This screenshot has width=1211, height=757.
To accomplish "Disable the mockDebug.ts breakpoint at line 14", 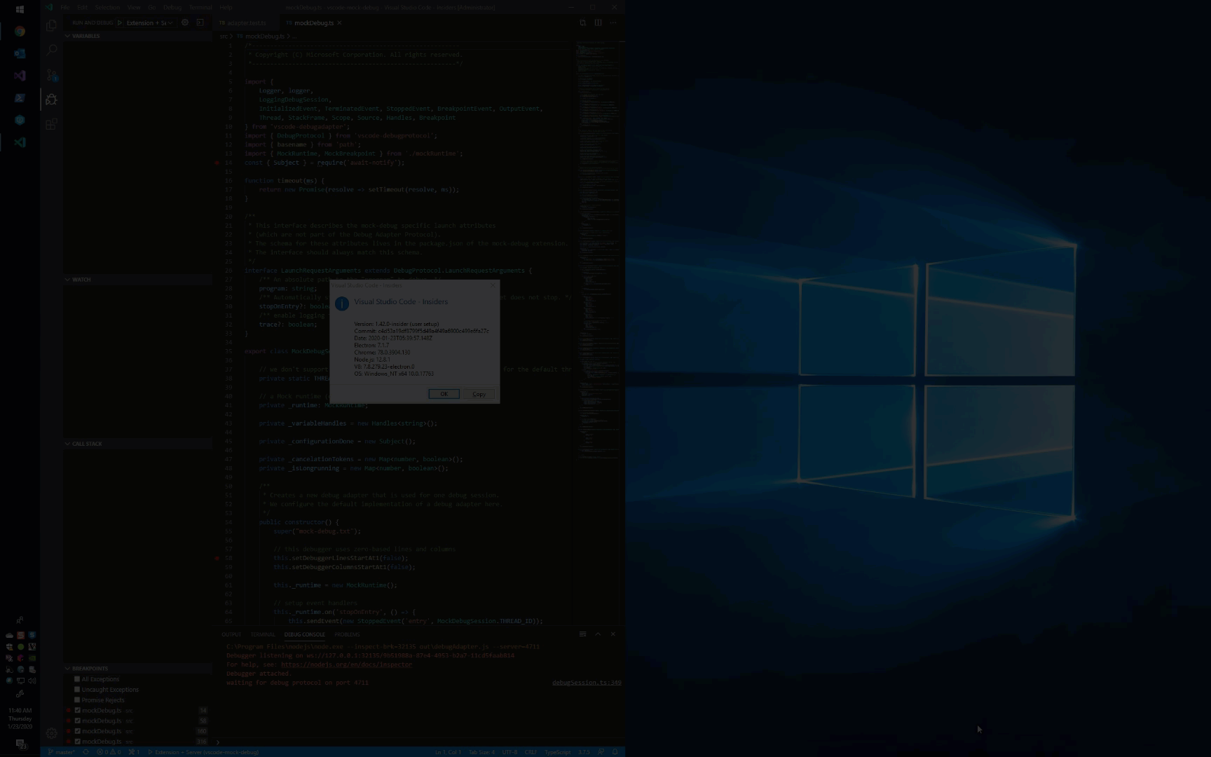I will point(77,710).
